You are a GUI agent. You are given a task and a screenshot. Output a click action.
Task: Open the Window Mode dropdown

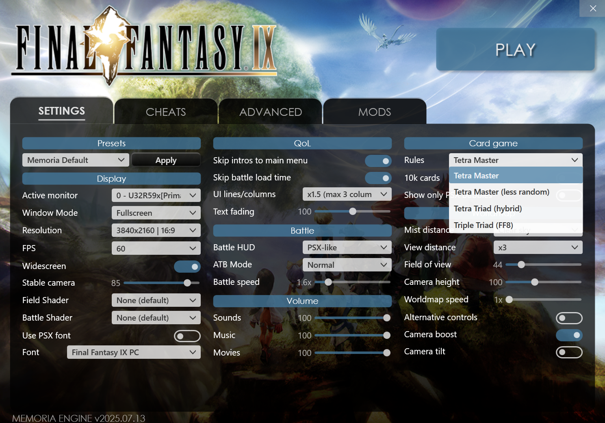click(x=156, y=213)
